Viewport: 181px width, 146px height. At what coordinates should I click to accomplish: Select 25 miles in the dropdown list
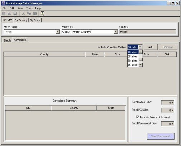[x=133, y=56]
